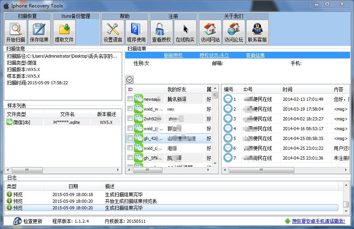The width and height of the screenshot is (354, 229).
Task: Click the chat bubble icon of message 2
Action: (228, 109)
